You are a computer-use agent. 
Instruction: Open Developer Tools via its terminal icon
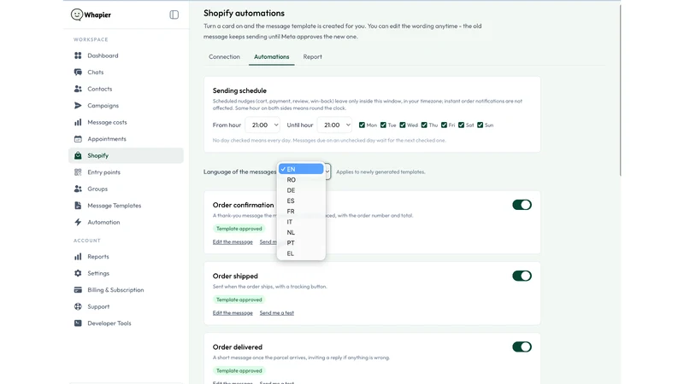(x=78, y=323)
